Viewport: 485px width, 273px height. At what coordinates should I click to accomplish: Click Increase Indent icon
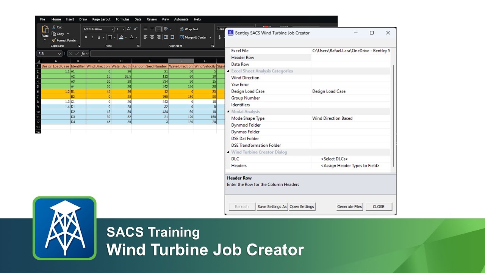pos(172,37)
